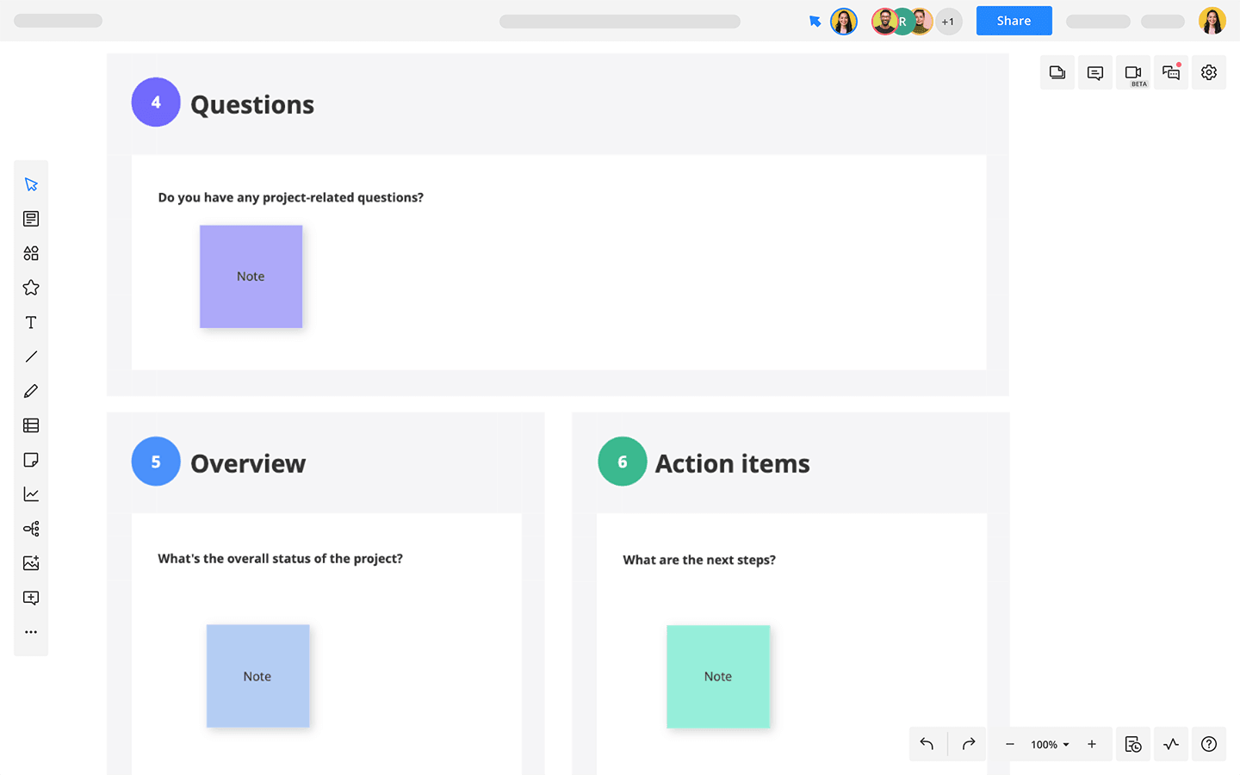Open the chart tool

[x=31, y=494]
